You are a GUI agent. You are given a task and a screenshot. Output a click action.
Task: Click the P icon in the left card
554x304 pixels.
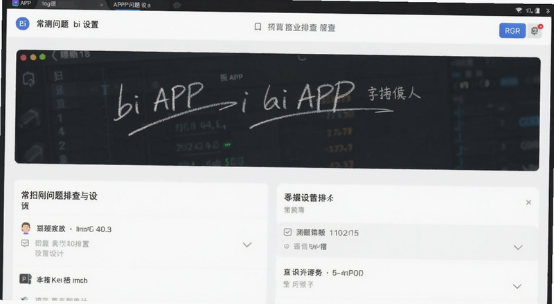pyautogui.click(x=25, y=279)
